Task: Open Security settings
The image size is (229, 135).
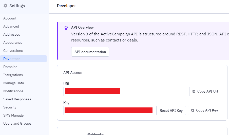Action: [x=10, y=107]
